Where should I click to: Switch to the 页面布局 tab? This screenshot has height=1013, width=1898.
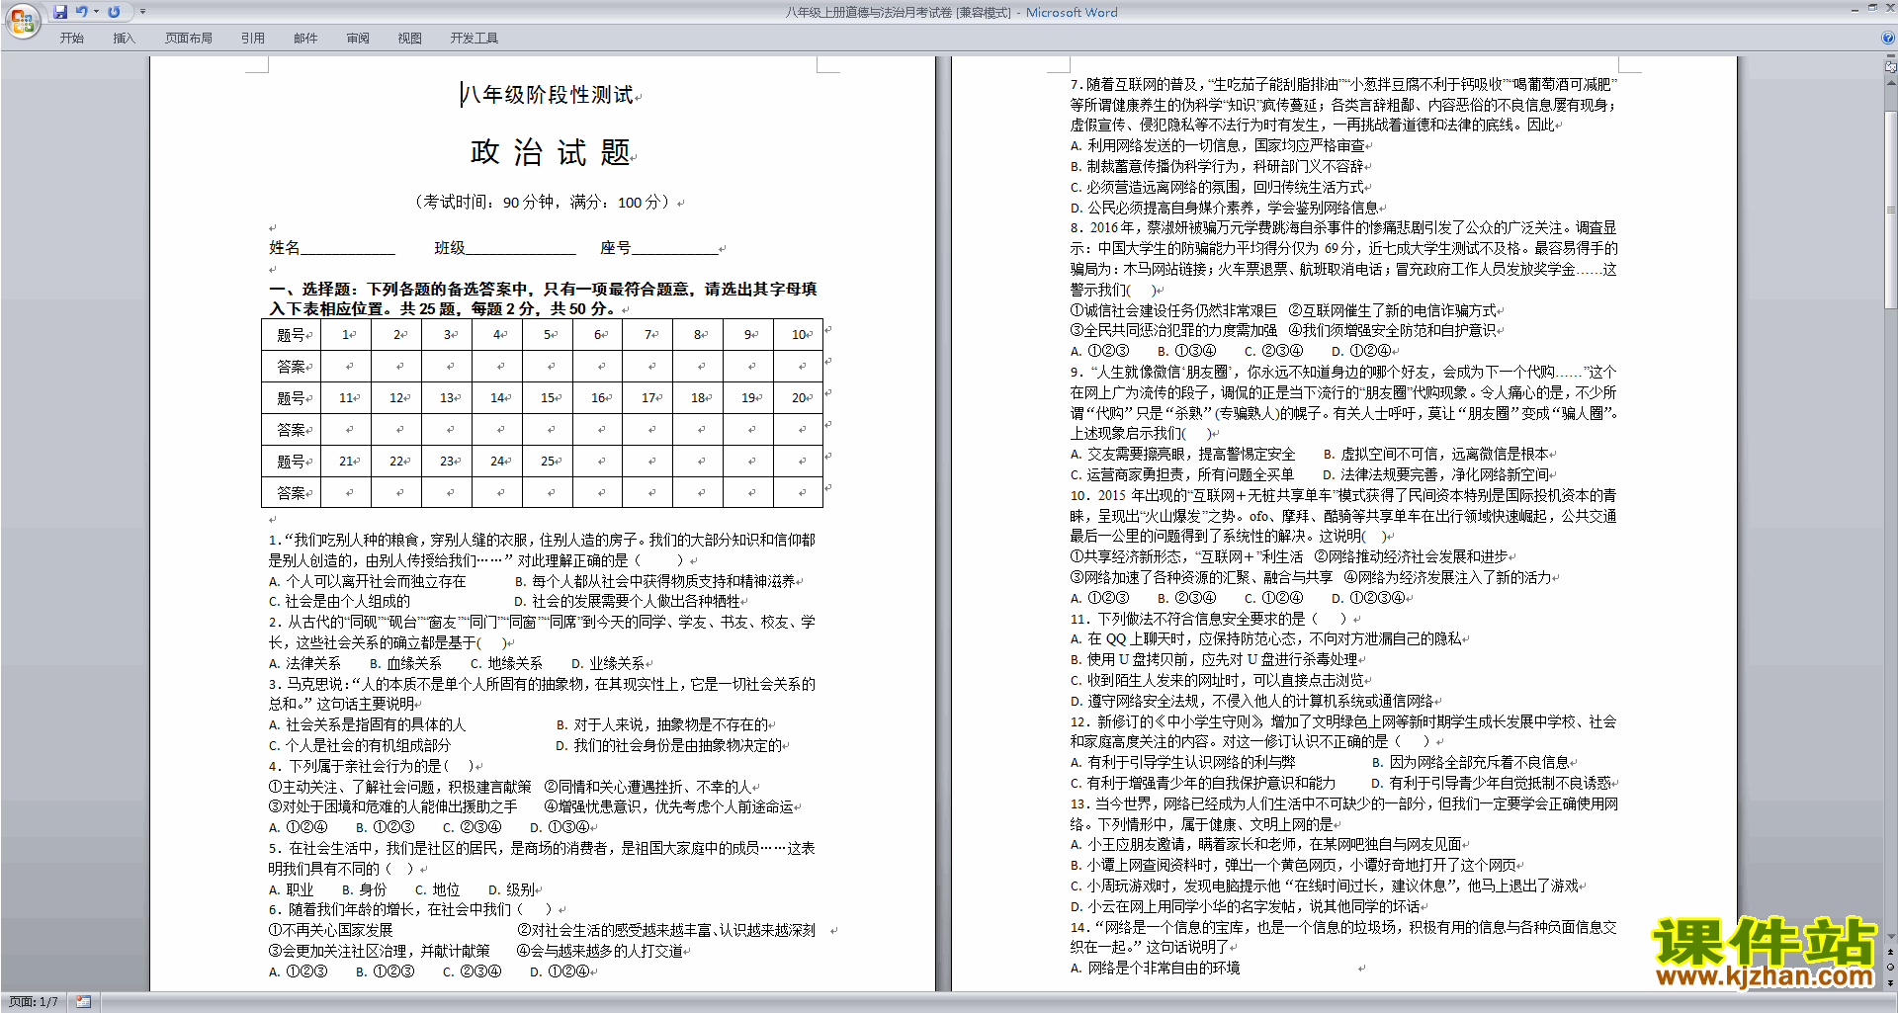pyautogui.click(x=189, y=39)
